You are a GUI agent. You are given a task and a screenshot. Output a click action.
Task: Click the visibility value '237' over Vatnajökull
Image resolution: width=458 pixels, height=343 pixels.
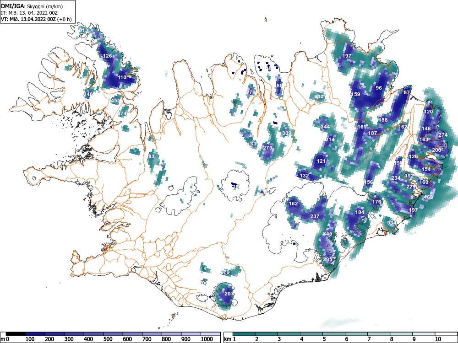click(x=315, y=216)
